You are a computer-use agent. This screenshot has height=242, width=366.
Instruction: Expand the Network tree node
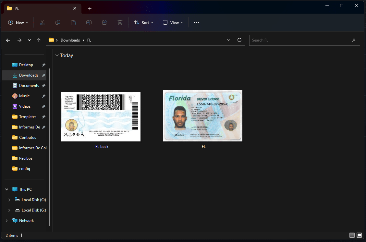[7, 221]
